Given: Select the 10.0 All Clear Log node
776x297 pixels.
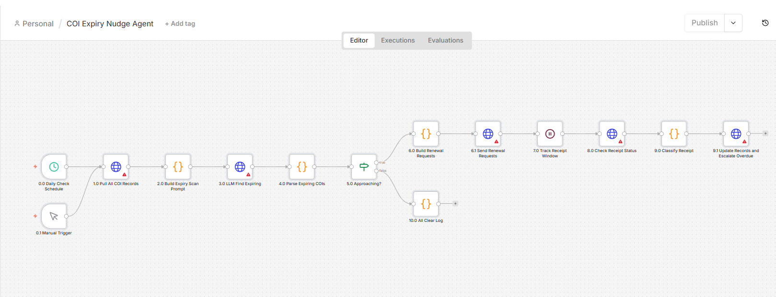Looking at the screenshot, I should pyautogui.click(x=426, y=204).
